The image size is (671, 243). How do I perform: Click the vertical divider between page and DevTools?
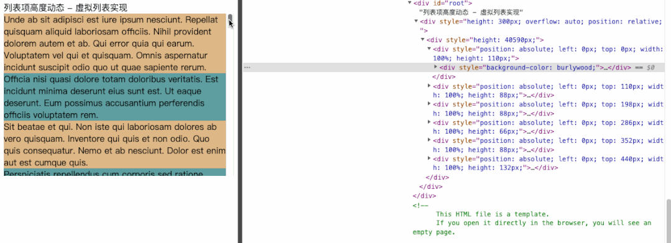(x=239, y=122)
